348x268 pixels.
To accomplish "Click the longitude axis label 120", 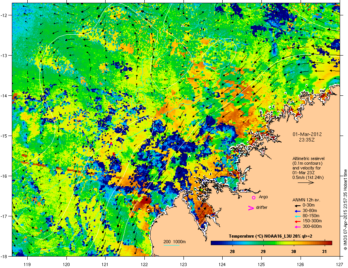I will coord(66,264).
